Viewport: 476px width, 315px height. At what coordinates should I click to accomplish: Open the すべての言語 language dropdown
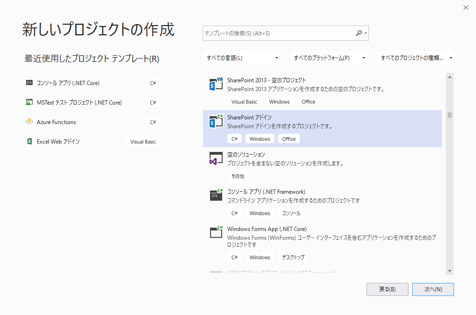coord(242,58)
